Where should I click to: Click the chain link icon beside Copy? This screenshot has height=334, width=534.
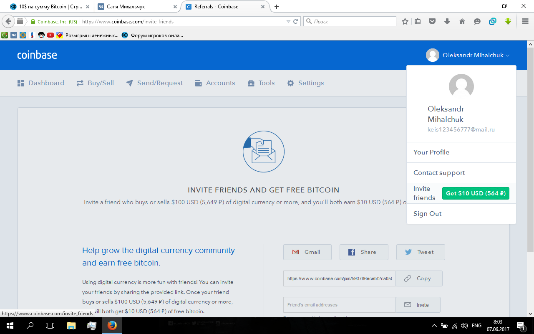tap(408, 278)
